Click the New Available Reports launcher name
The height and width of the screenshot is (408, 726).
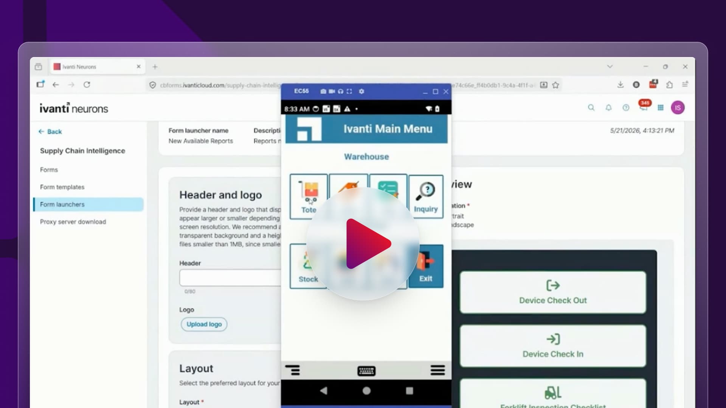(x=201, y=141)
